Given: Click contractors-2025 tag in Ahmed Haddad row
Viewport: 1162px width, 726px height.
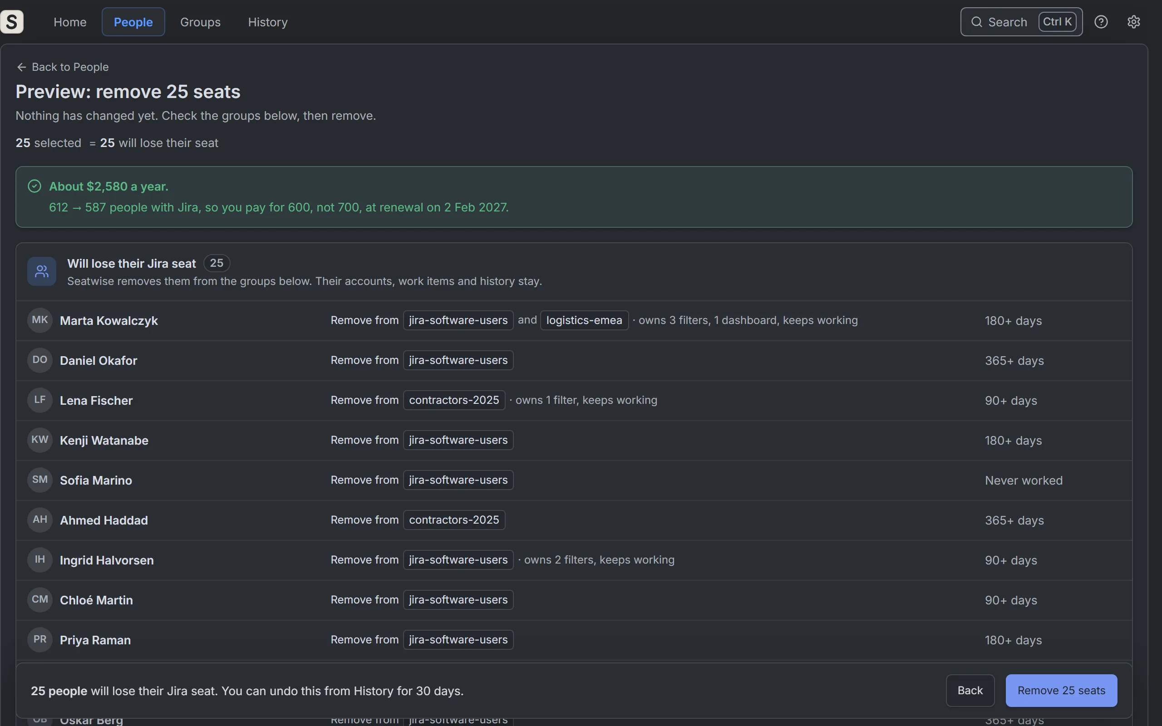Looking at the screenshot, I should [454, 520].
